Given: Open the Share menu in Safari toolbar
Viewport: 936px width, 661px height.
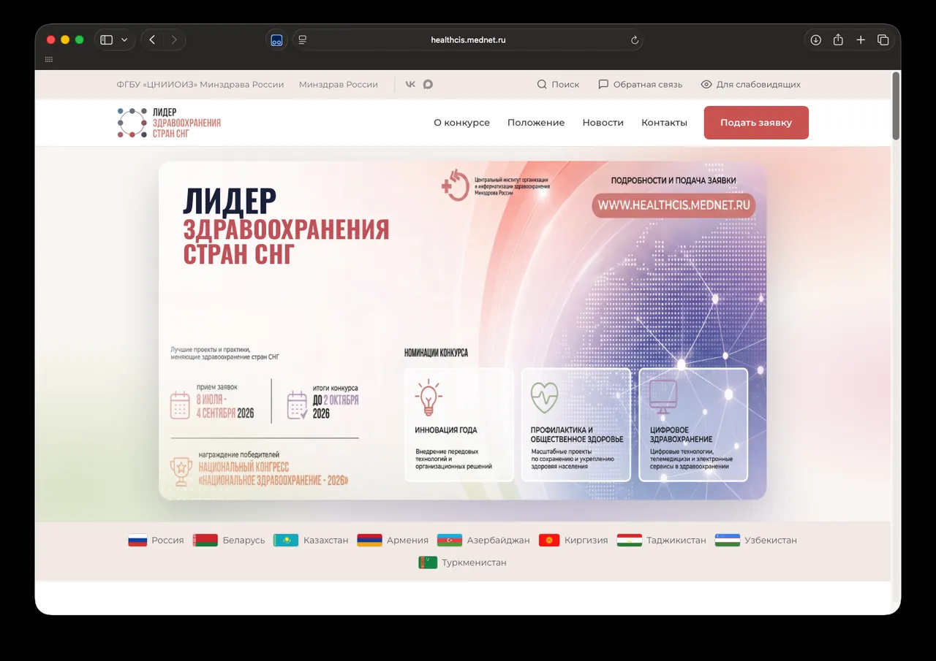Looking at the screenshot, I should [x=838, y=40].
